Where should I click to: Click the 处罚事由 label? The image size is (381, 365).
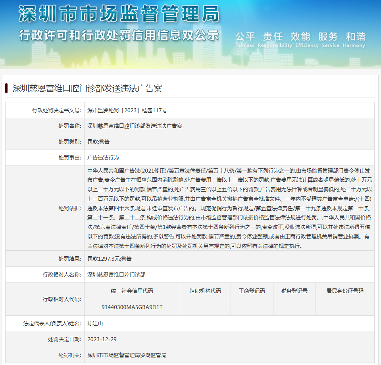pyautogui.click(x=70, y=158)
